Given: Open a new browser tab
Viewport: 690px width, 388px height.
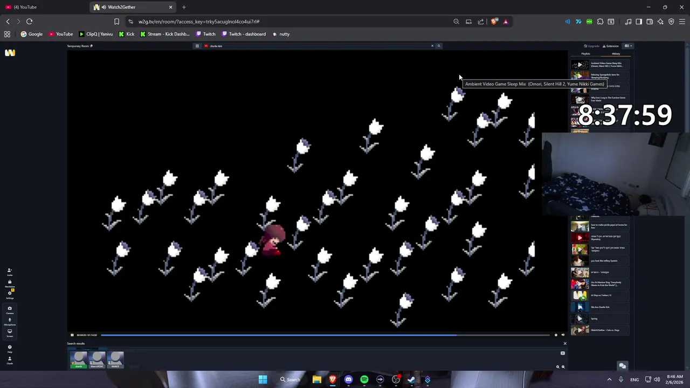Looking at the screenshot, I should [184, 7].
